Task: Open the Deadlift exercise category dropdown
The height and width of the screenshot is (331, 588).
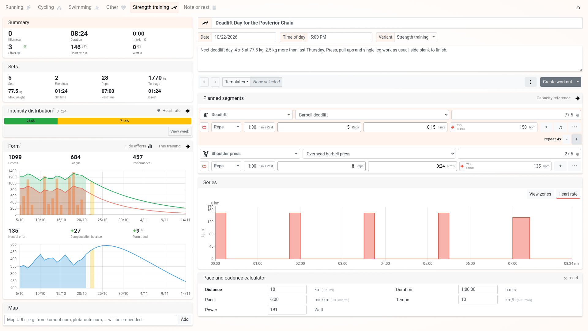Action: click(x=246, y=115)
